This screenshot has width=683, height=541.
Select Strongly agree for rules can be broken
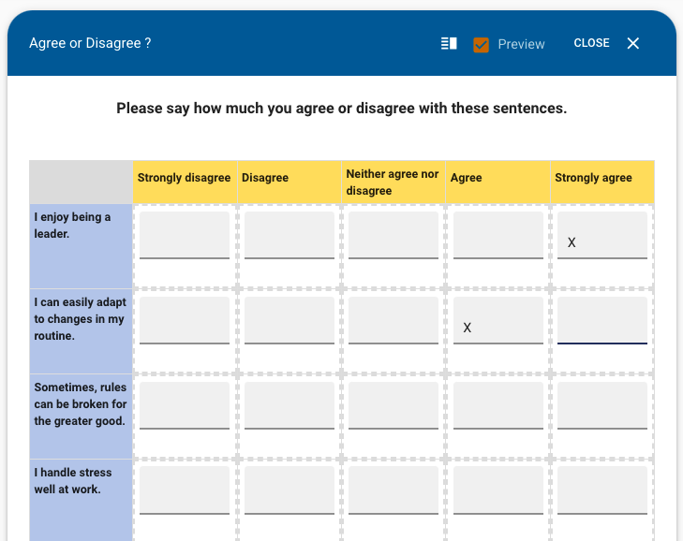[x=602, y=405]
